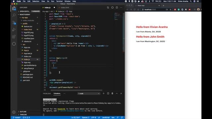This screenshot has height=119, width=212.
Task: Click the Wi-Fi icon in the macOS menu bar
Action: tap(153, 1)
